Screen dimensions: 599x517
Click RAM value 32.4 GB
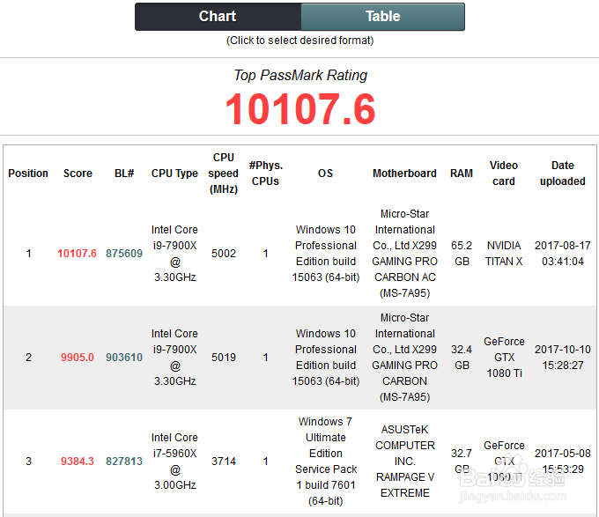462,358
